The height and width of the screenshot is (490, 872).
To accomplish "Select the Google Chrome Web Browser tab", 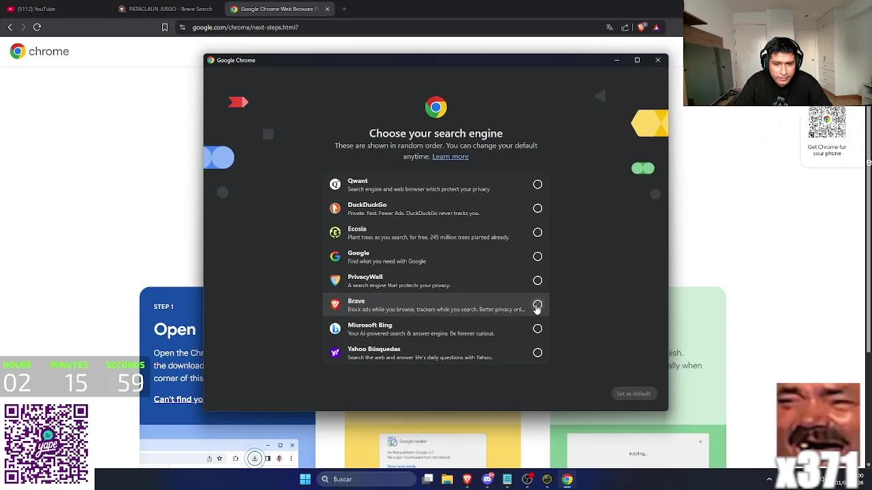I will [278, 9].
